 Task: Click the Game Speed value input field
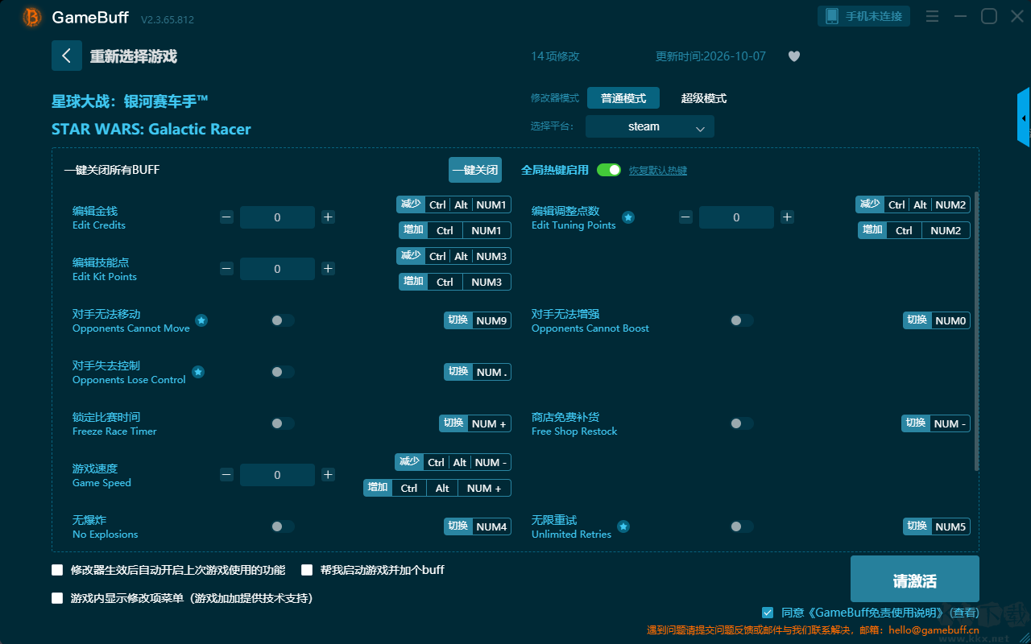click(x=277, y=475)
